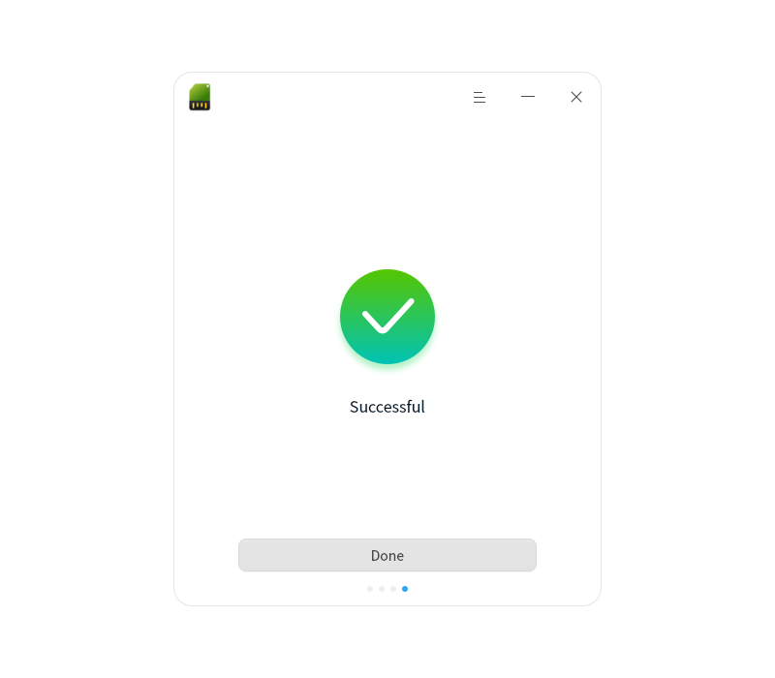Screen dimensions: 775x678
Task: Hide the window using the dash icon
Action: pos(528,96)
